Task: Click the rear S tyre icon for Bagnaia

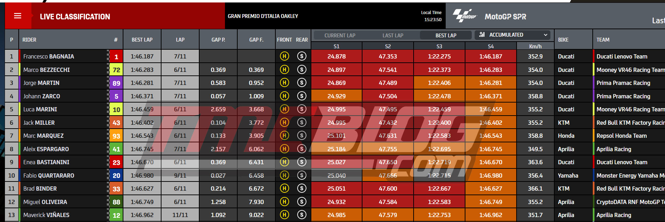Action: [x=301, y=56]
